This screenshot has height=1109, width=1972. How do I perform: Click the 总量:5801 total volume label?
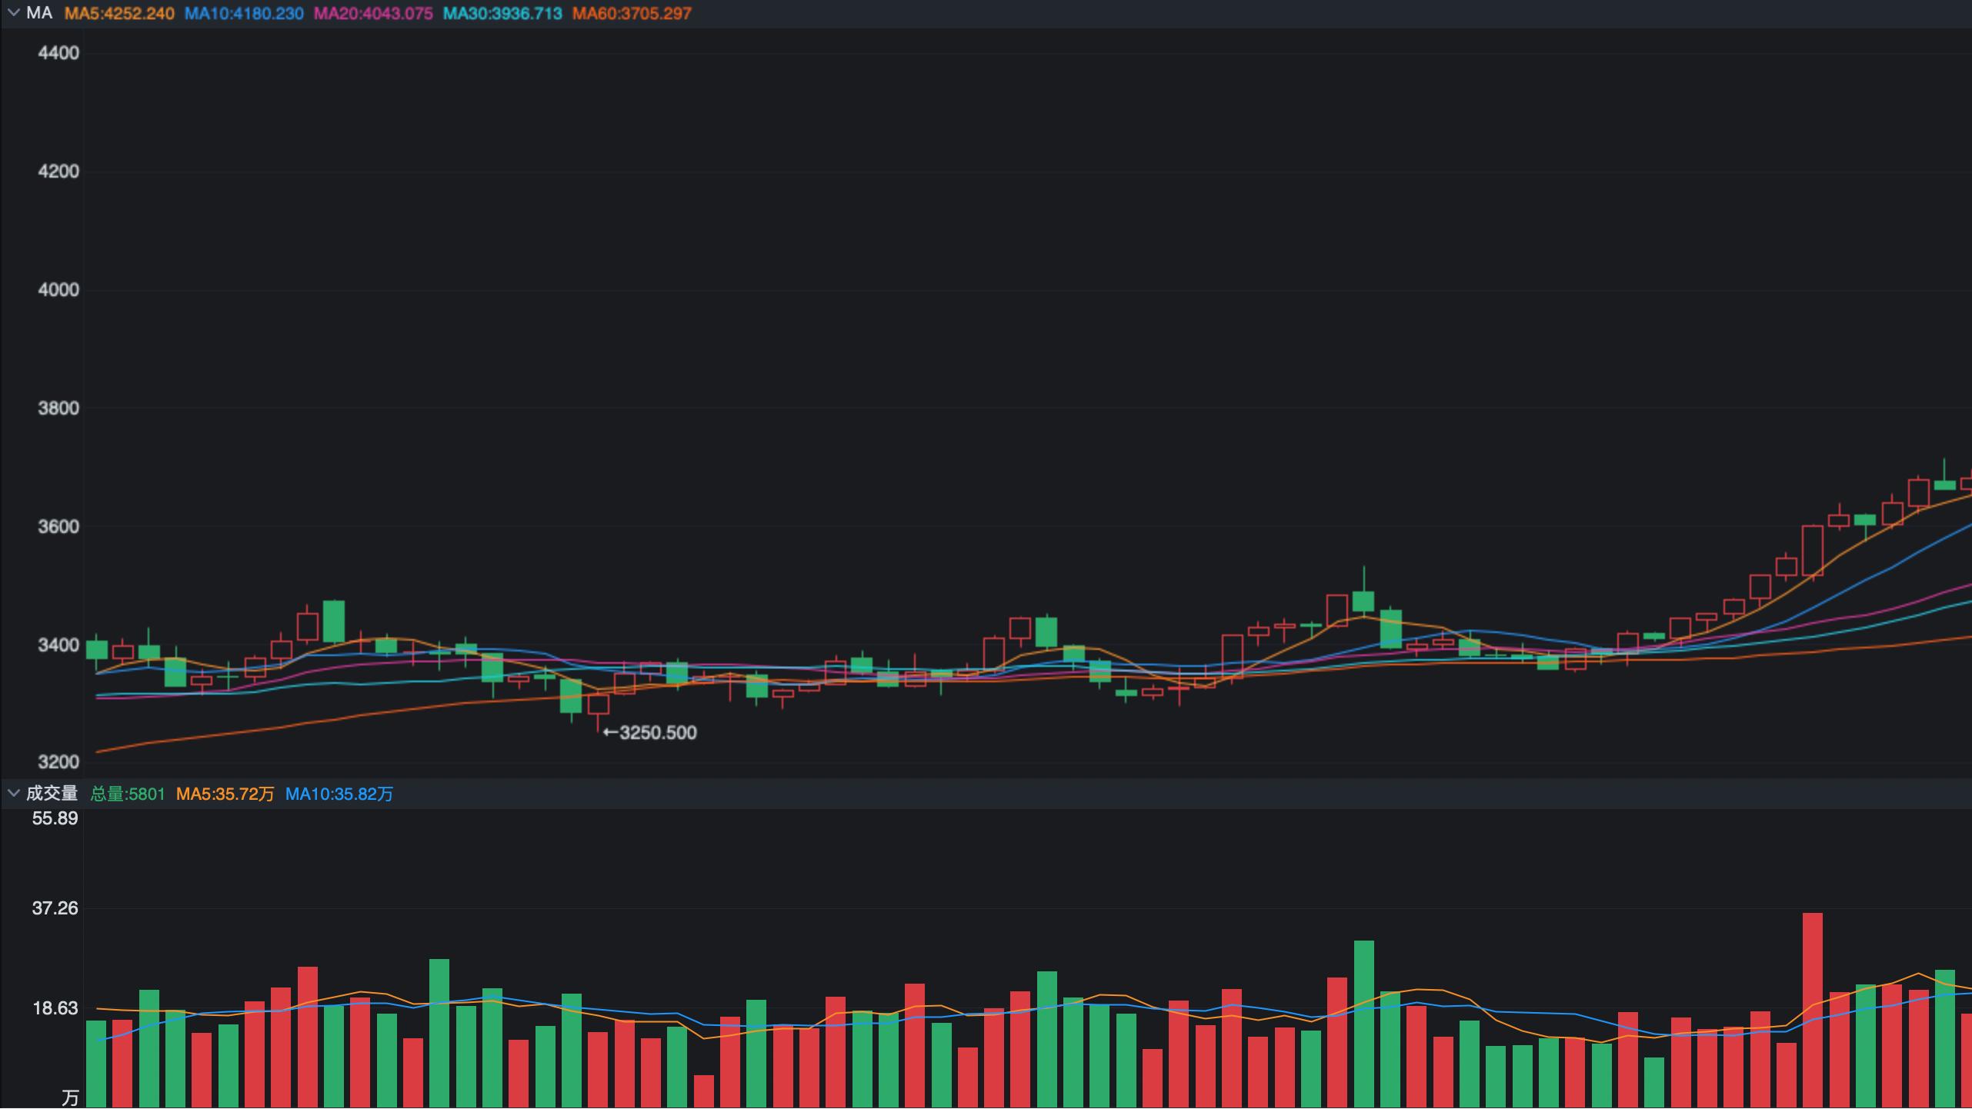coord(125,793)
